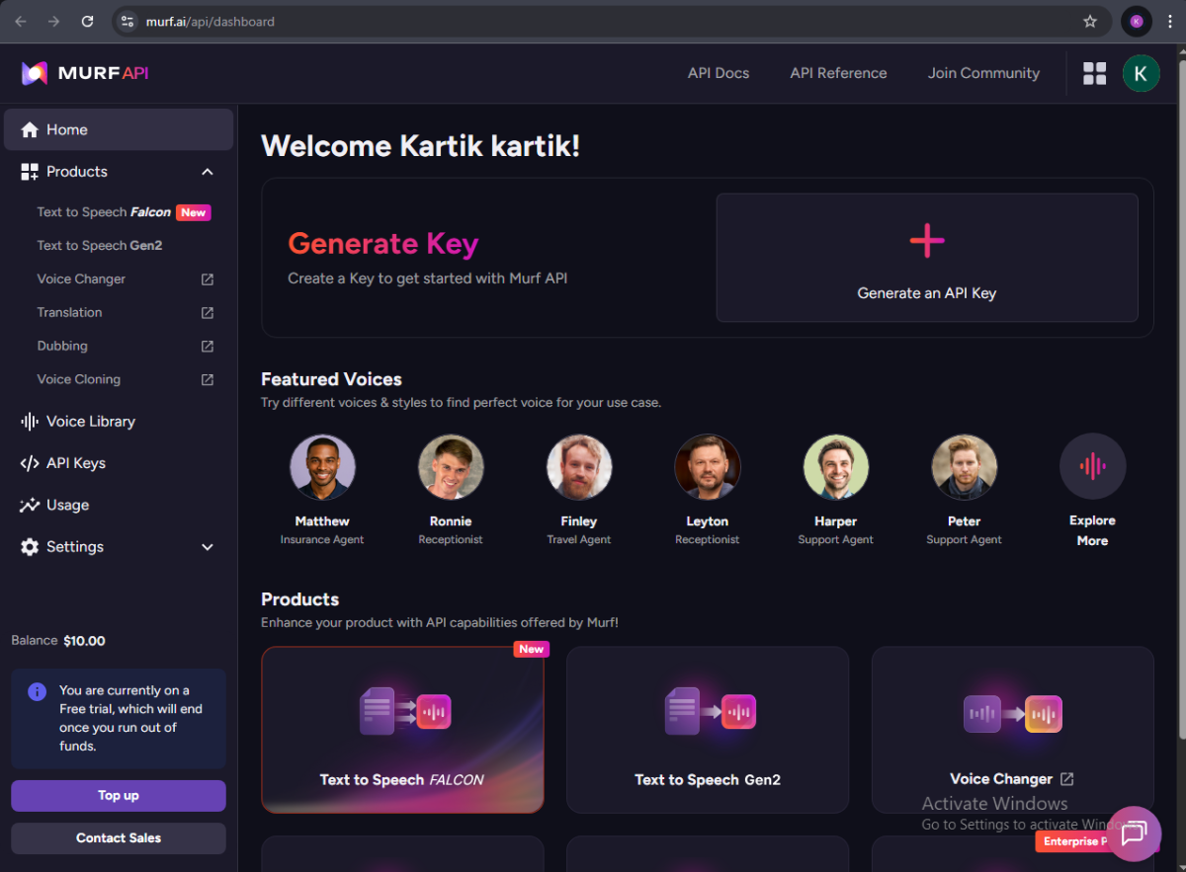The width and height of the screenshot is (1186, 872).
Task: Open the chat support bubble icon
Action: pyautogui.click(x=1134, y=832)
